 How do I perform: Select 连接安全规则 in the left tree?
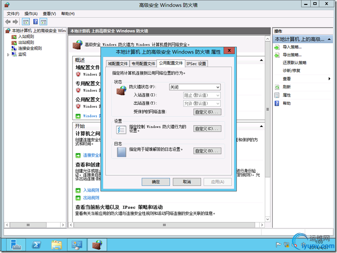click(30, 48)
